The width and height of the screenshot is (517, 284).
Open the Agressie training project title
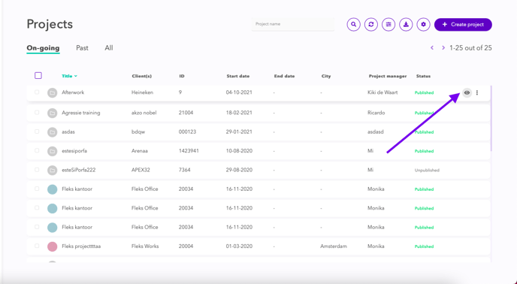pos(81,113)
